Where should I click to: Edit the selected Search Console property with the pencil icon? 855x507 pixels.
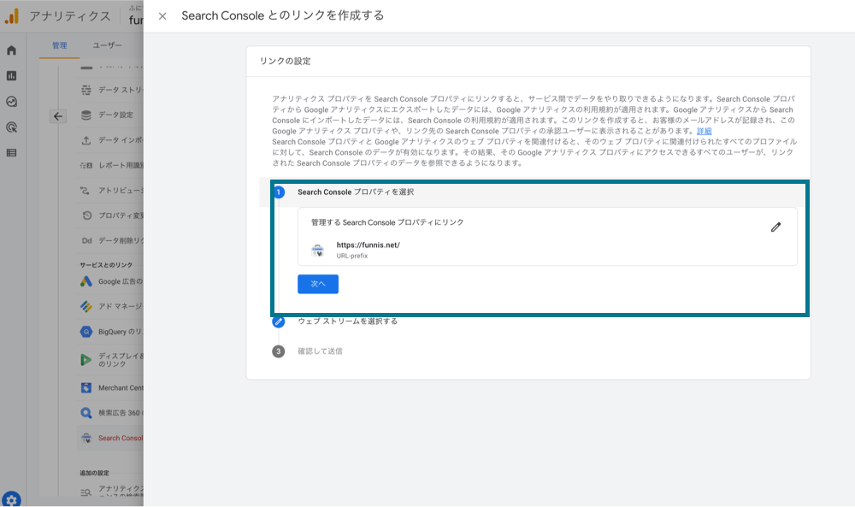pyautogui.click(x=775, y=227)
